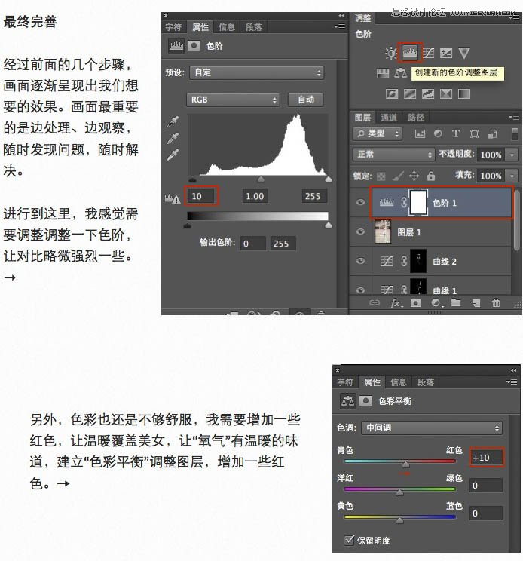Click the 青色-红色 slider handle
The height and width of the screenshot is (561, 523).
click(x=405, y=464)
